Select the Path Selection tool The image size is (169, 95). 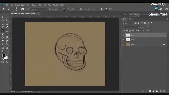pos(7,44)
